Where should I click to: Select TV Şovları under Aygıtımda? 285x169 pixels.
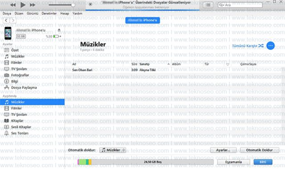tap(19, 115)
